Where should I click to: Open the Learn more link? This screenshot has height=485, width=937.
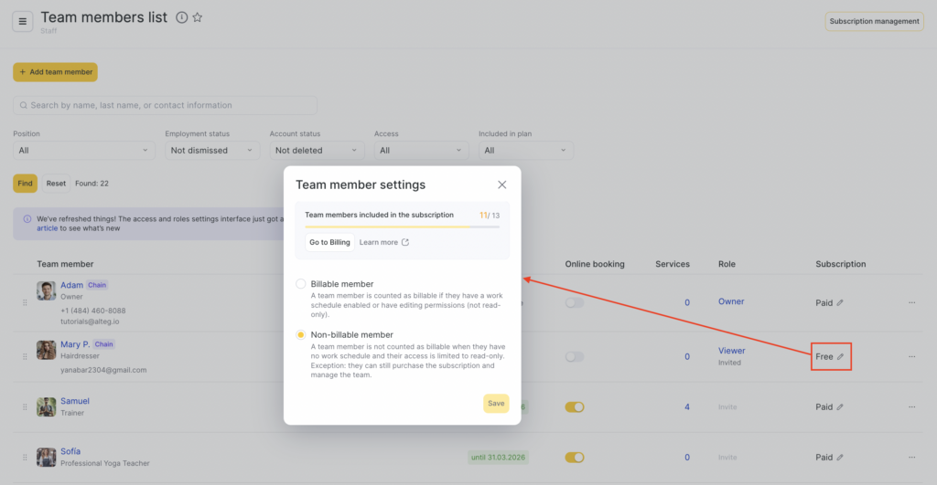[x=384, y=242]
